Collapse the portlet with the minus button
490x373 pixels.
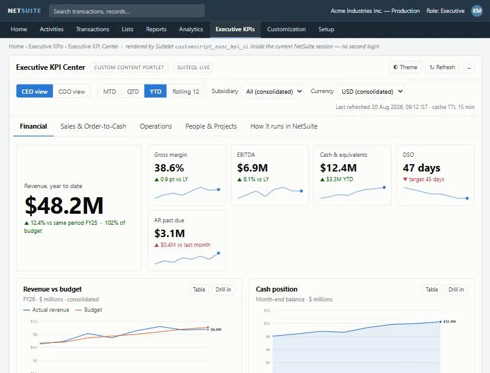pyautogui.click(x=469, y=67)
